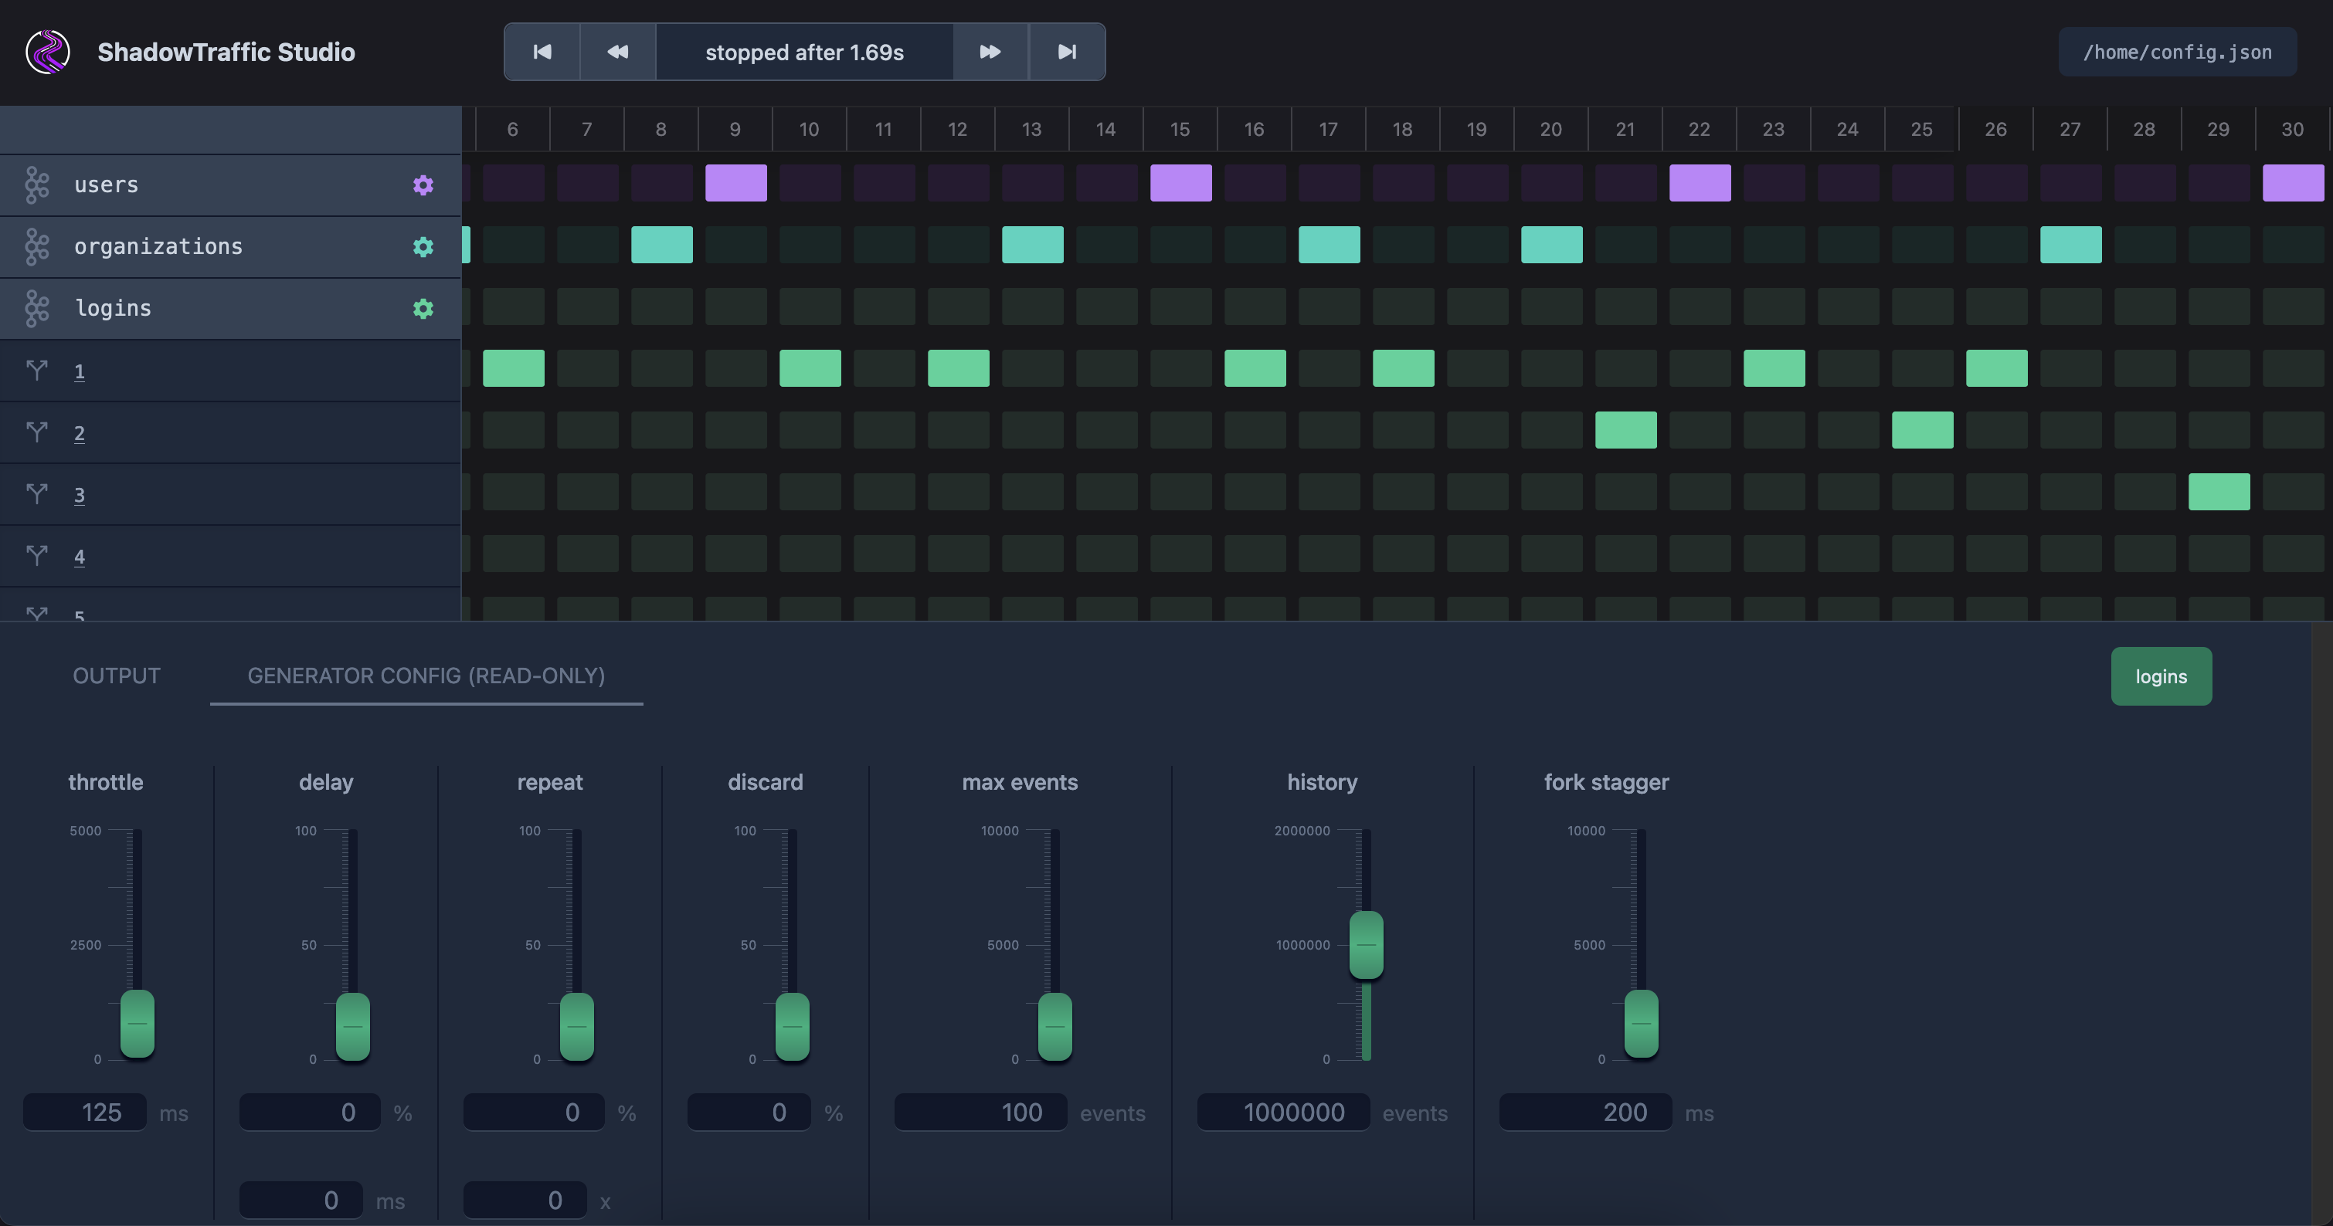The width and height of the screenshot is (2333, 1226).
Task: Jump to the first step with skip-to-start button
Action: [542, 52]
